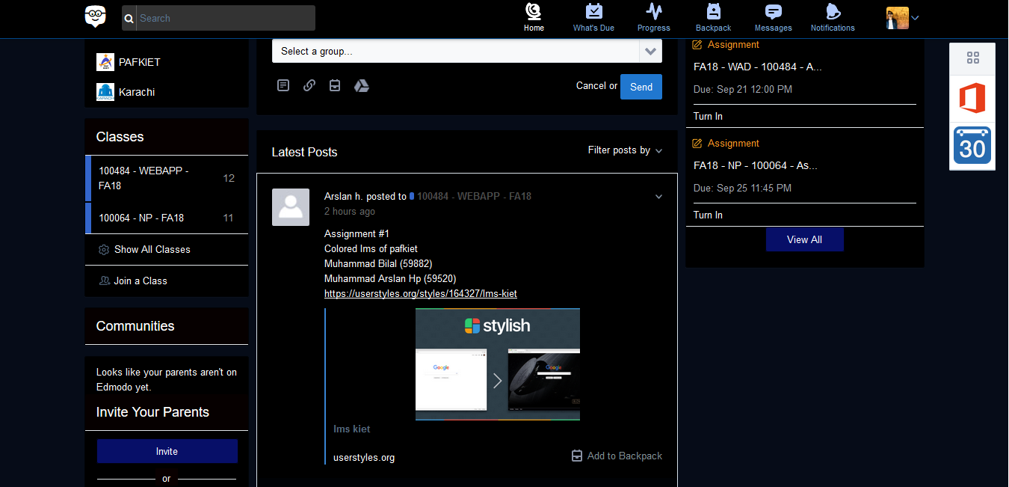Viewport: 1009px width, 487px height.
Task: Open the PAFKIET school page
Action: [x=140, y=62]
